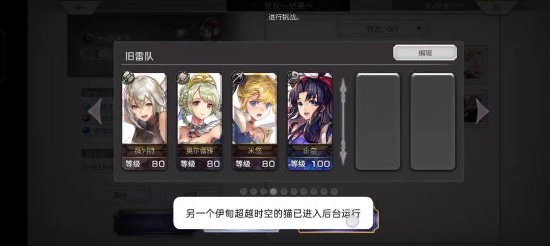
Task: Click the vertical swap arrows beside 由奈
Action: pyautogui.click(x=344, y=121)
